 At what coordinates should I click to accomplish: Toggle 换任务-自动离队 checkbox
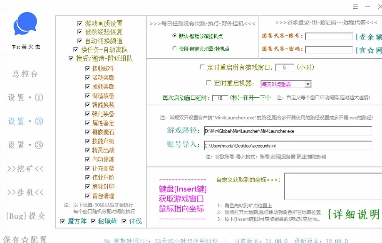[76, 49]
